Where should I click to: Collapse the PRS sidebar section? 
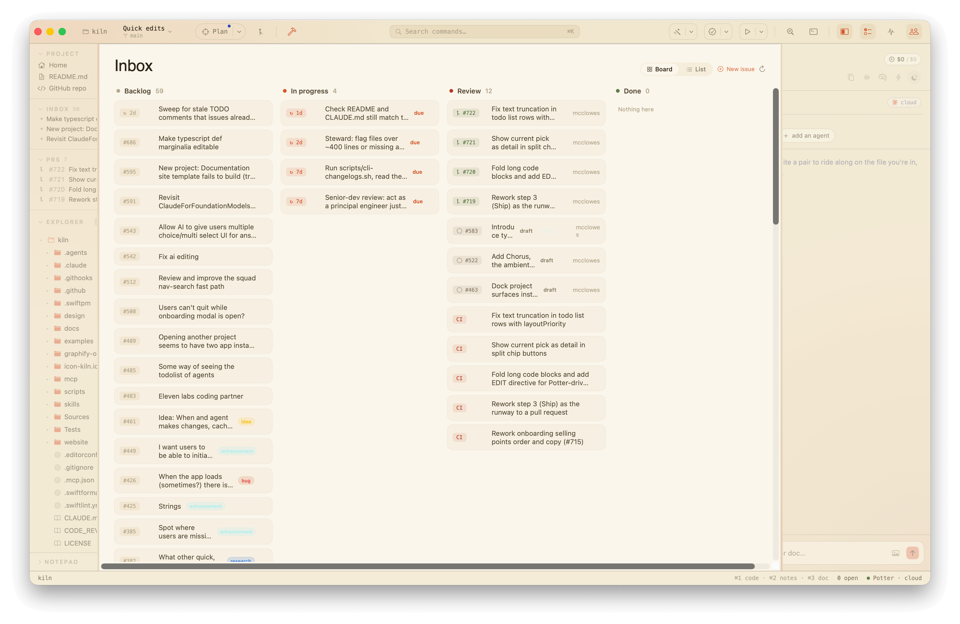(x=40, y=160)
